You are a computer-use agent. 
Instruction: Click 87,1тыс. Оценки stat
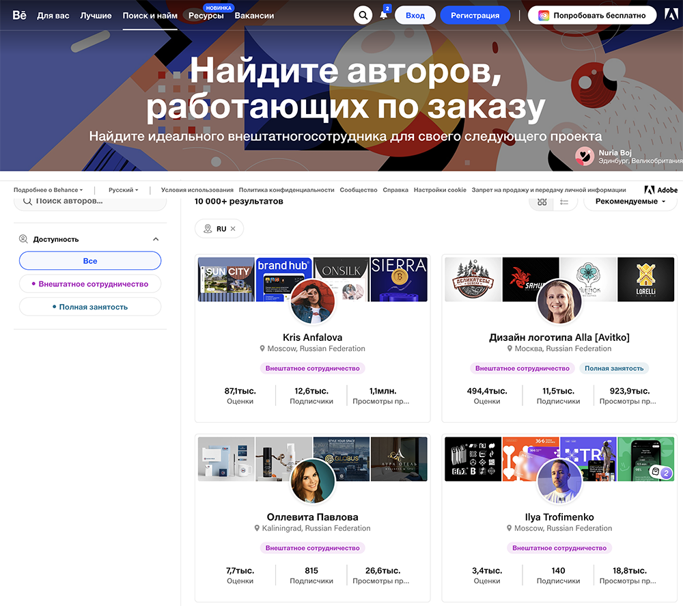pyautogui.click(x=240, y=396)
